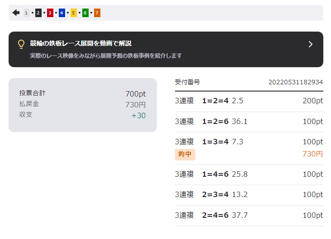Click the odds value 2.5
The image size is (331, 239).
(x=237, y=101)
